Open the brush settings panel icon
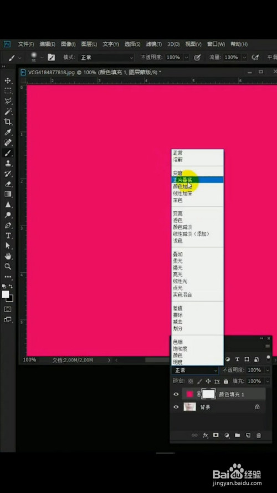This screenshot has height=493, width=277. tap(51, 58)
